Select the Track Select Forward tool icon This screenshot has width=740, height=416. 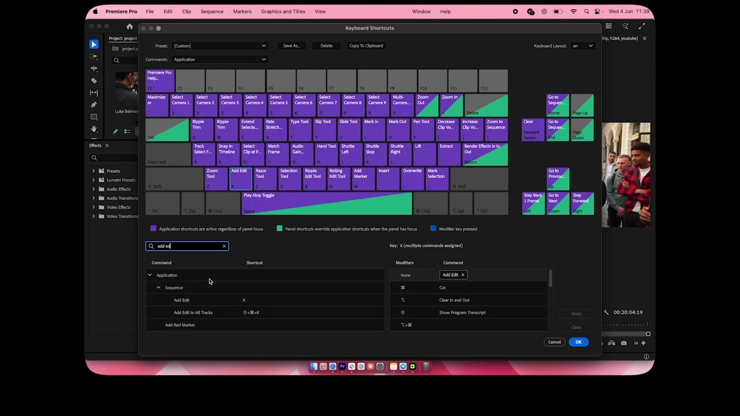coord(94,57)
